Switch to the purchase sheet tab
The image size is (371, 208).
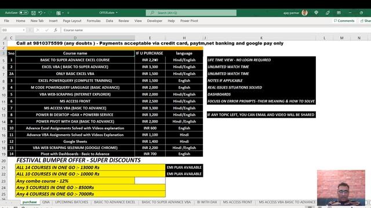click(x=30, y=202)
